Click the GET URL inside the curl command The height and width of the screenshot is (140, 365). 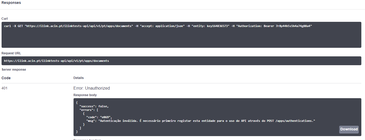click(79, 26)
